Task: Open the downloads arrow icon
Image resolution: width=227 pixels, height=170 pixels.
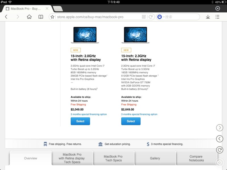Action: (208, 17)
